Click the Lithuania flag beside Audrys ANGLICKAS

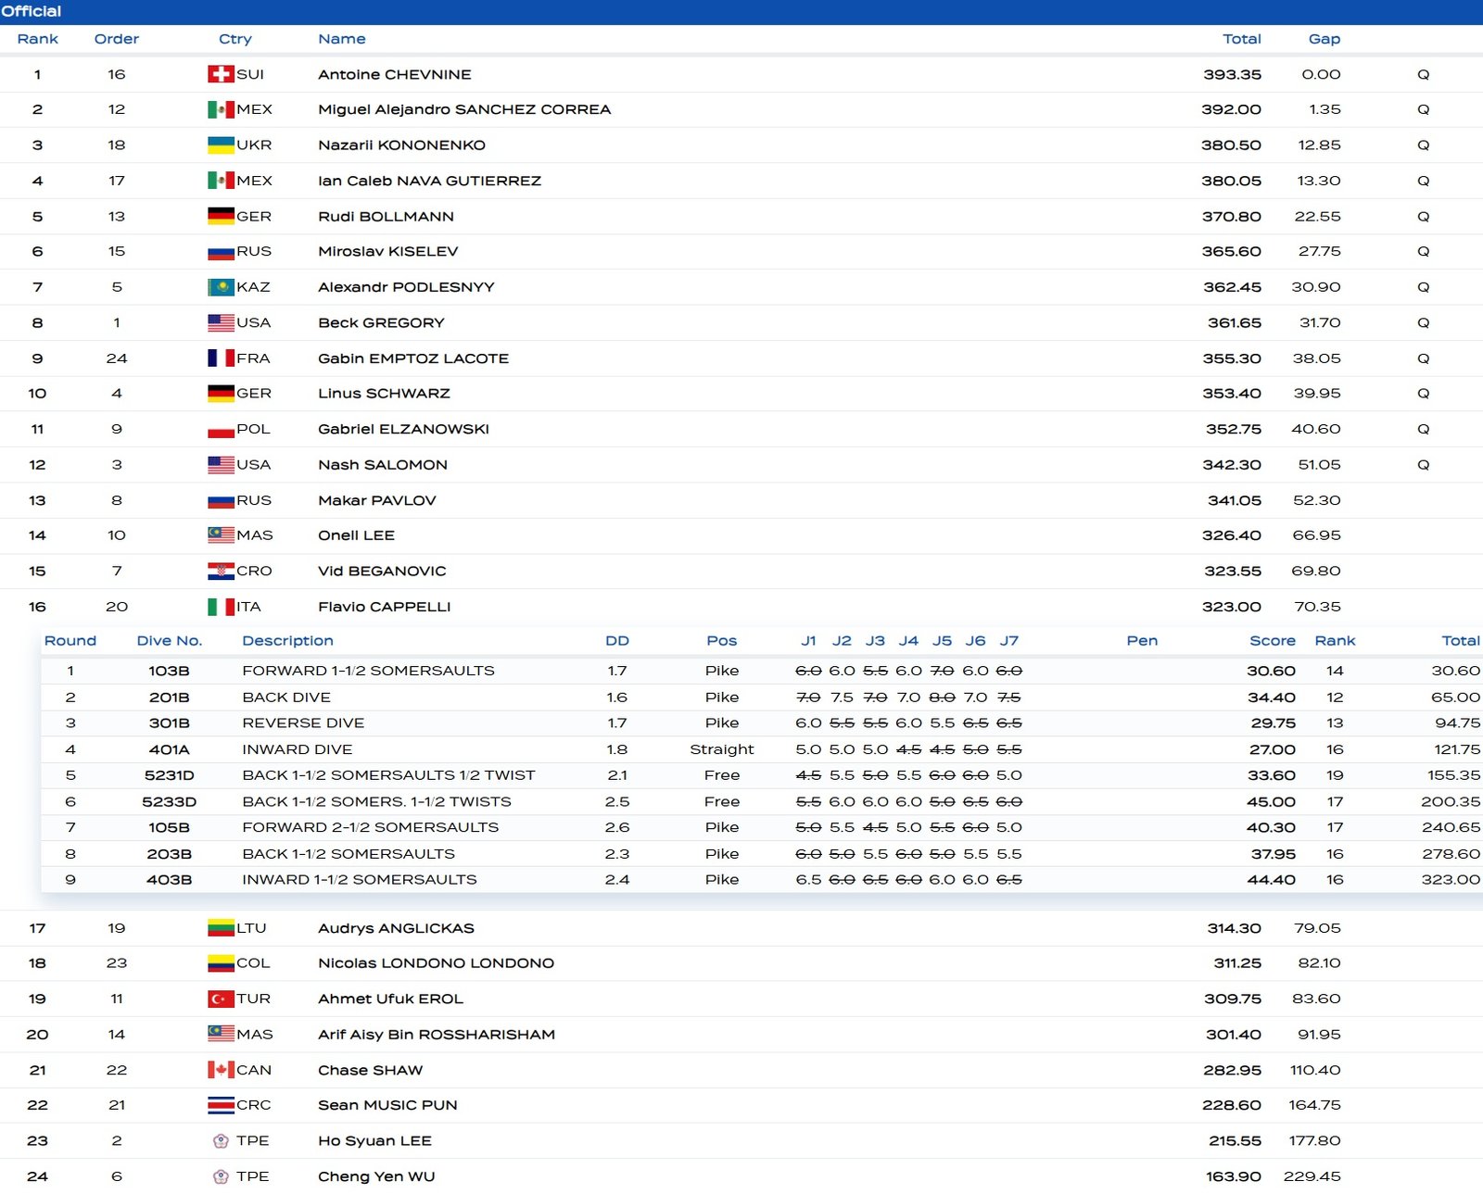click(221, 928)
